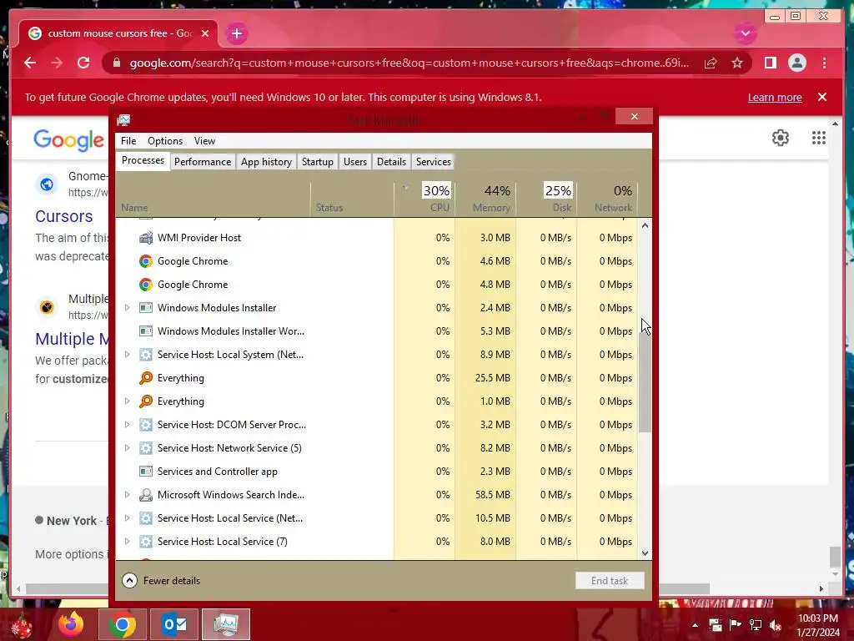Viewport: 854px width, 641px height.
Task: Bookmark this page with the star icon
Action: pyautogui.click(x=737, y=63)
